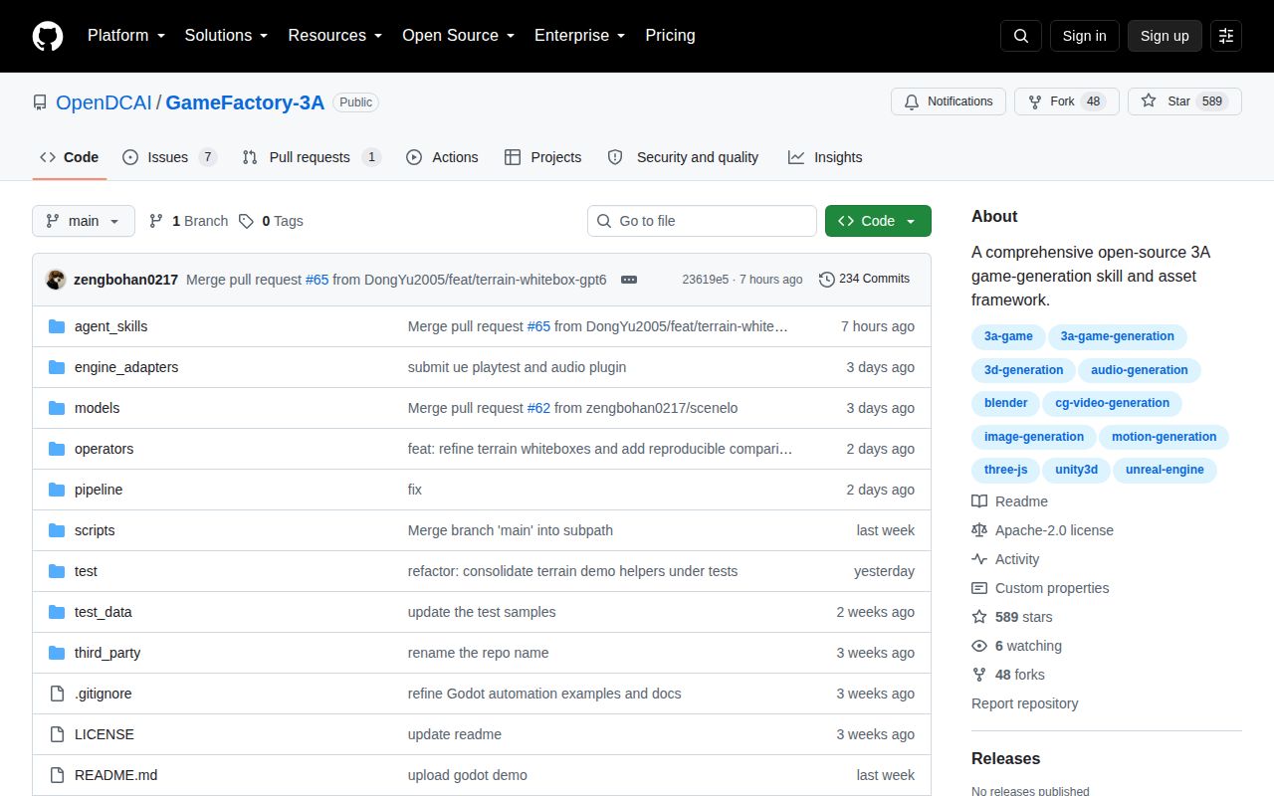Click the LICENSE file icon
Image resolution: width=1274 pixels, height=796 pixels.
tap(57, 734)
